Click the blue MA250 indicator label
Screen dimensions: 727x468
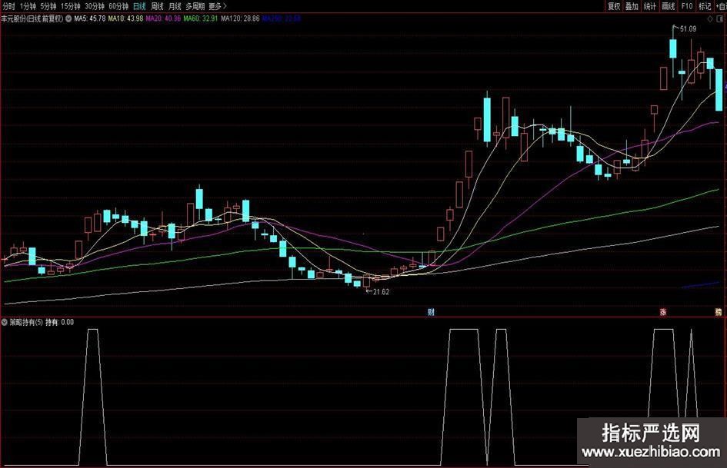click(282, 19)
